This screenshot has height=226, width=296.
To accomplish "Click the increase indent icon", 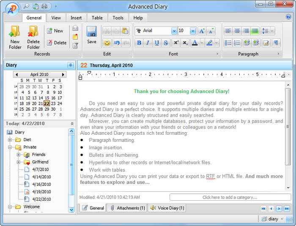I will coord(256,43).
